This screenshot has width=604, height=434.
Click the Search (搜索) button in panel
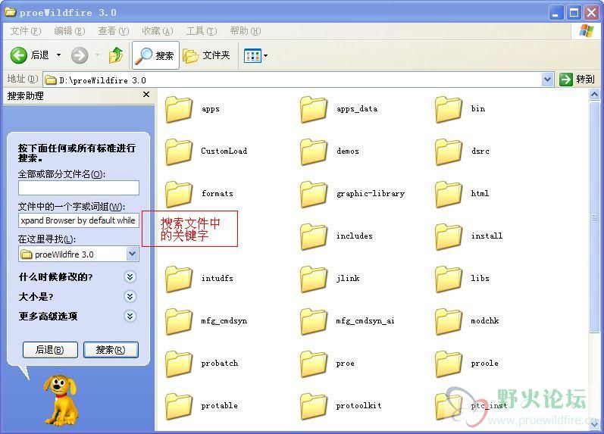[111, 350]
